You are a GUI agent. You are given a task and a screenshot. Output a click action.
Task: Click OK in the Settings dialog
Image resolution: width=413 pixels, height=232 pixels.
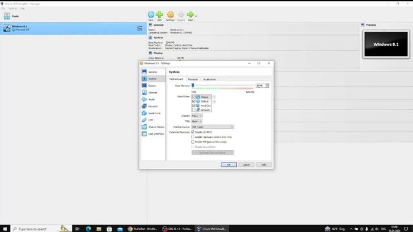[x=229, y=165]
